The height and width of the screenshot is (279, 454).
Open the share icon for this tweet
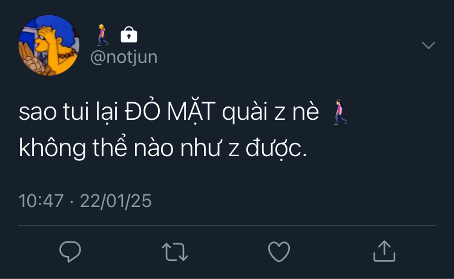pos(384,251)
